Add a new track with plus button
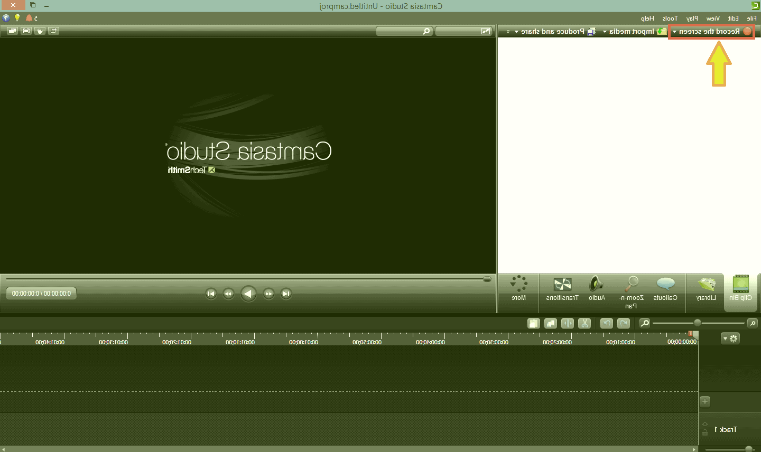This screenshot has width=761, height=452. [x=705, y=401]
